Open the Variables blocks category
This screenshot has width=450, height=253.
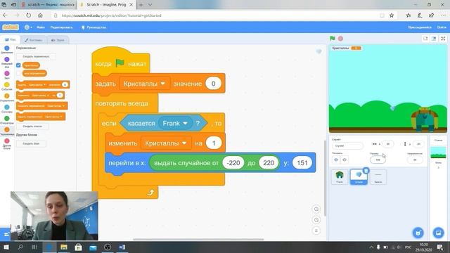click(7, 131)
